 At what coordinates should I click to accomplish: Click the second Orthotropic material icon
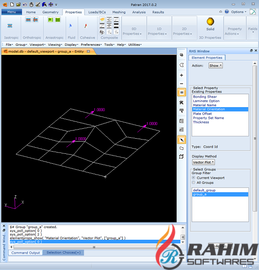click(x=35, y=20)
